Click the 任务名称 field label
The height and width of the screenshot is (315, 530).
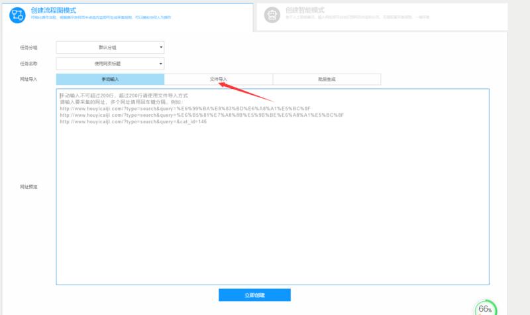coord(29,64)
